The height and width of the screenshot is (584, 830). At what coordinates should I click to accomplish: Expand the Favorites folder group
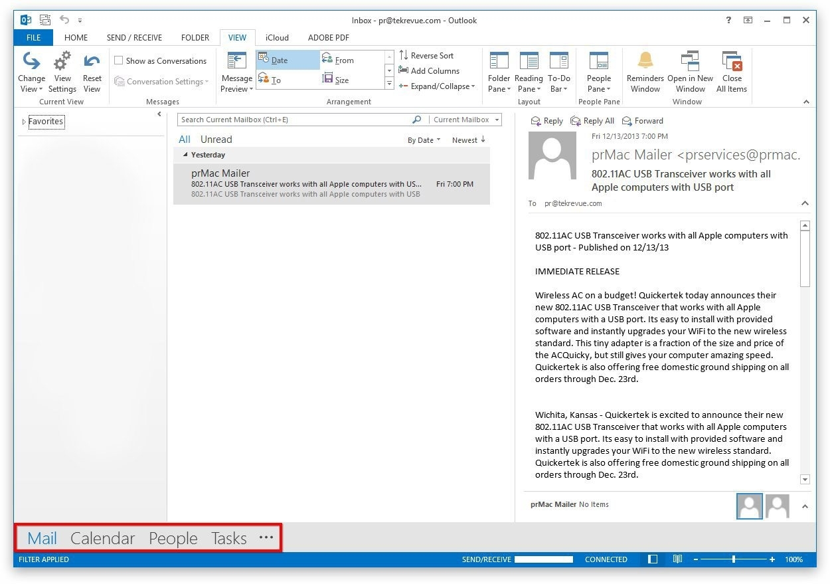point(25,122)
